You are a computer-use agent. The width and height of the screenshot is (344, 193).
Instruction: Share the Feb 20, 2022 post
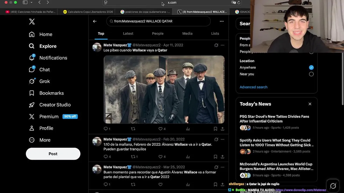click(223, 157)
